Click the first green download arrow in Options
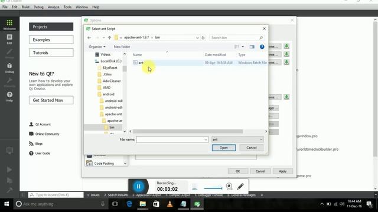This screenshot has height=212, width=378. click(x=286, y=46)
